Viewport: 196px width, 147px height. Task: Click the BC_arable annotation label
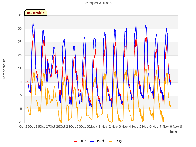coord(36,13)
